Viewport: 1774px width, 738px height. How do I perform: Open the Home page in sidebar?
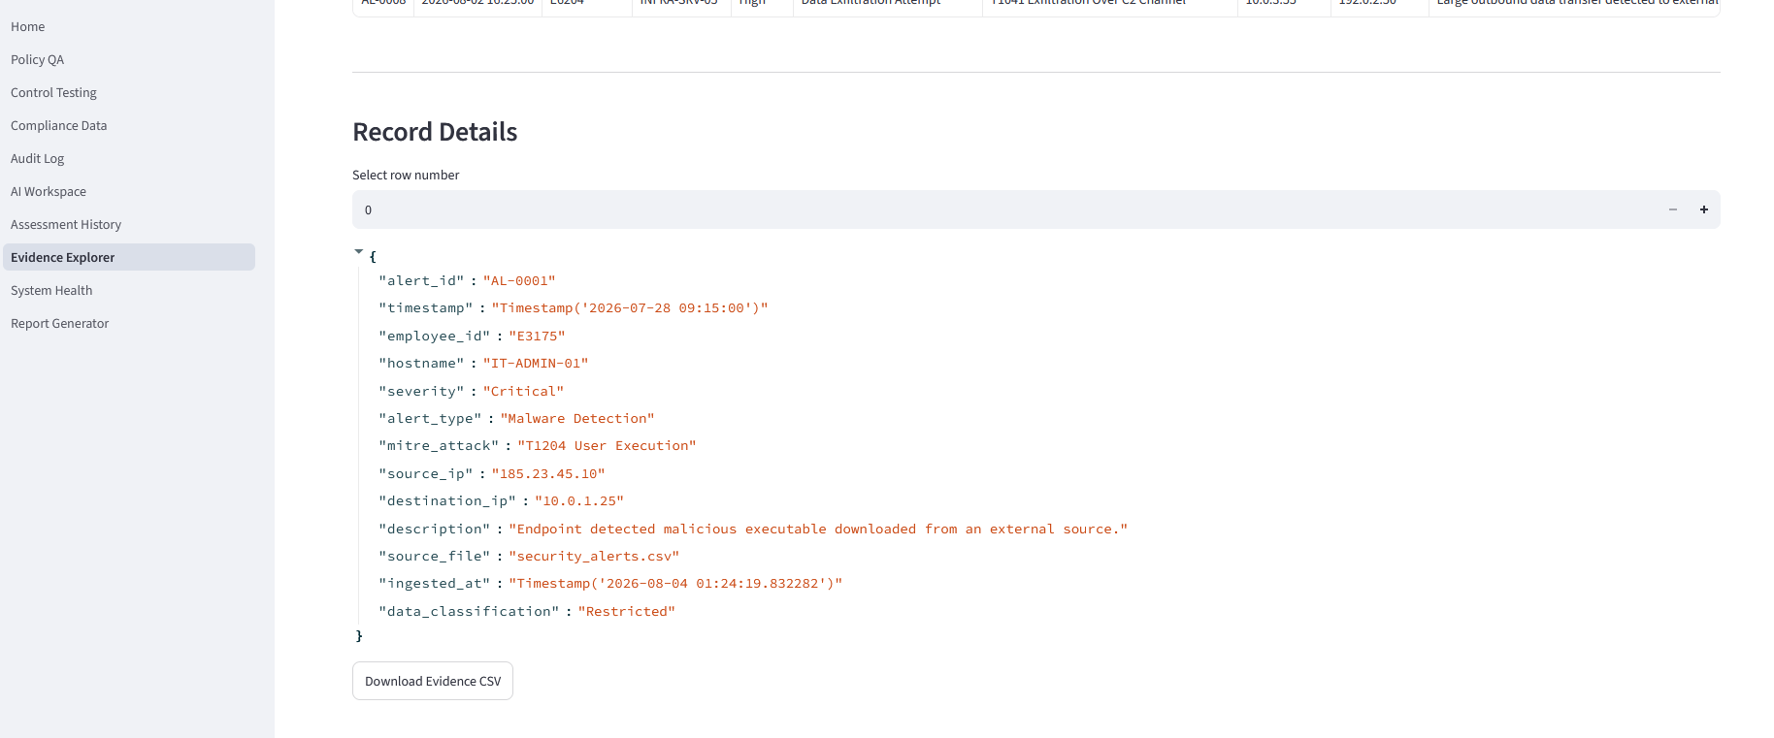click(x=28, y=26)
